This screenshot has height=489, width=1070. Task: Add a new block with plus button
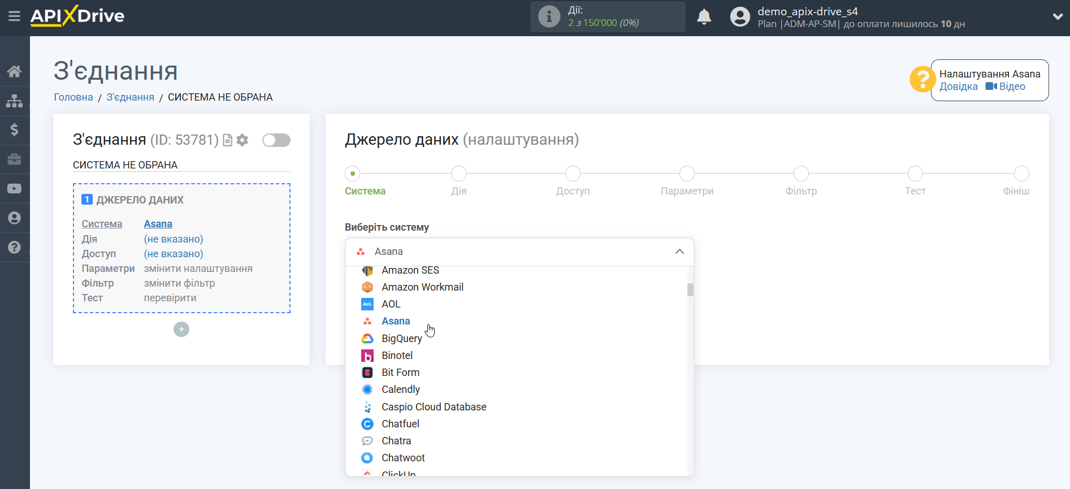pyautogui.click(x=181, y=329)
